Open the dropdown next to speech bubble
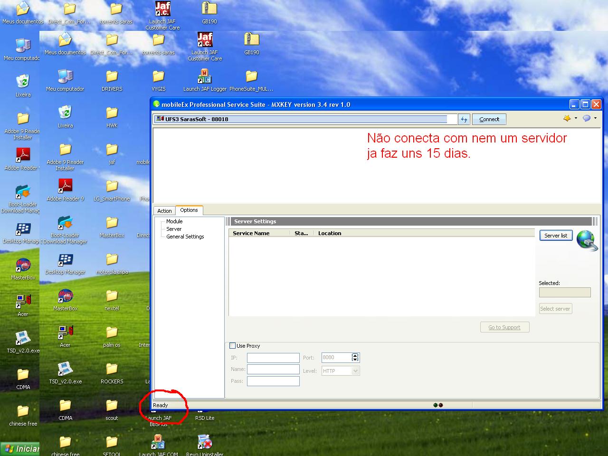The width and height of the screenshot is (608, 456). (x=595, y=118)
